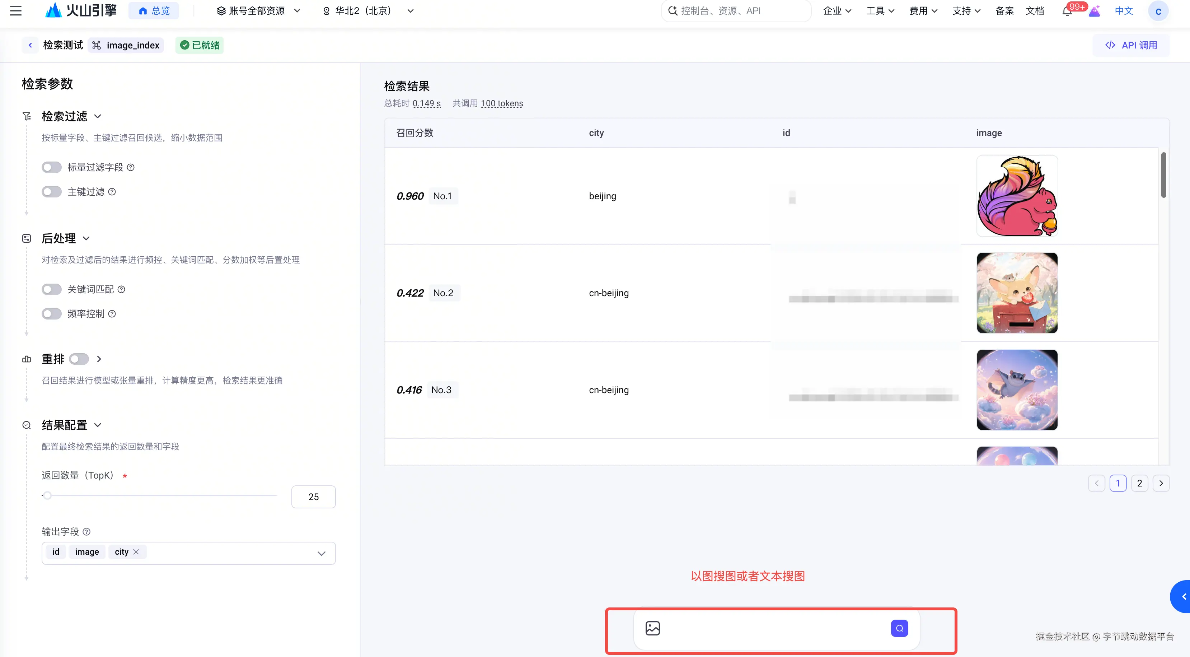Expand the 账号全部资源 dropdown

coord(258,11)
